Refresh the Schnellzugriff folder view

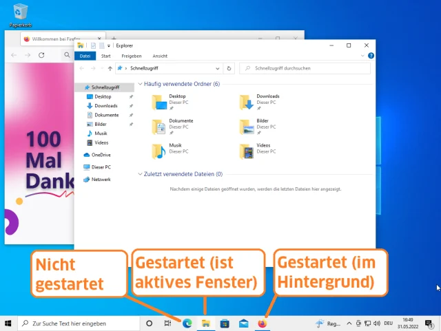pyautogui.click(x=229, y=69)
